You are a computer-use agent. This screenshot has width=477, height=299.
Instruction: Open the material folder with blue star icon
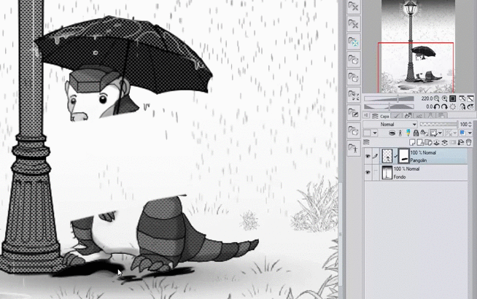coord(354,42)
